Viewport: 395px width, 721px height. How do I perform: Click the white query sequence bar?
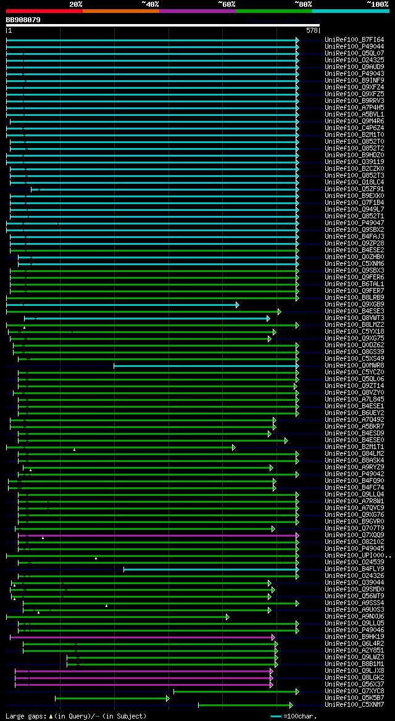pyautogui.click(x=162, y=25)
